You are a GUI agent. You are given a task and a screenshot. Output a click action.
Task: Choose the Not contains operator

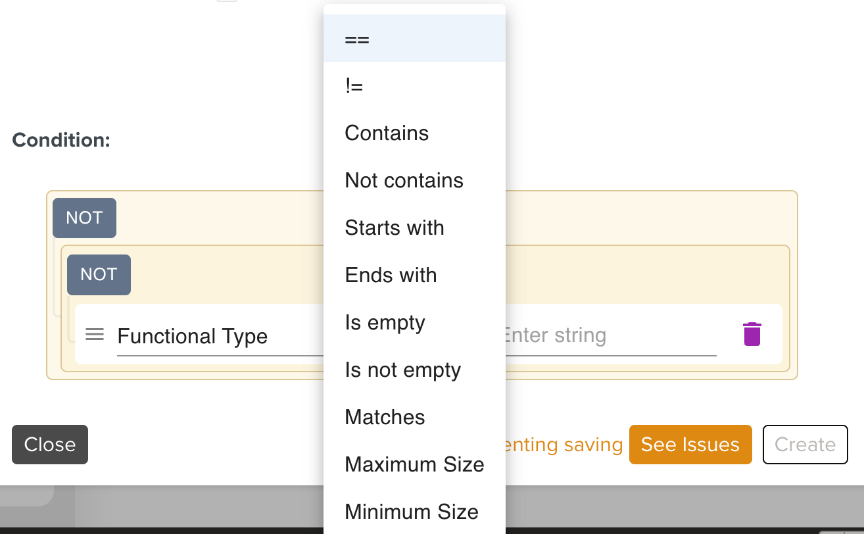tap(404, 180)
